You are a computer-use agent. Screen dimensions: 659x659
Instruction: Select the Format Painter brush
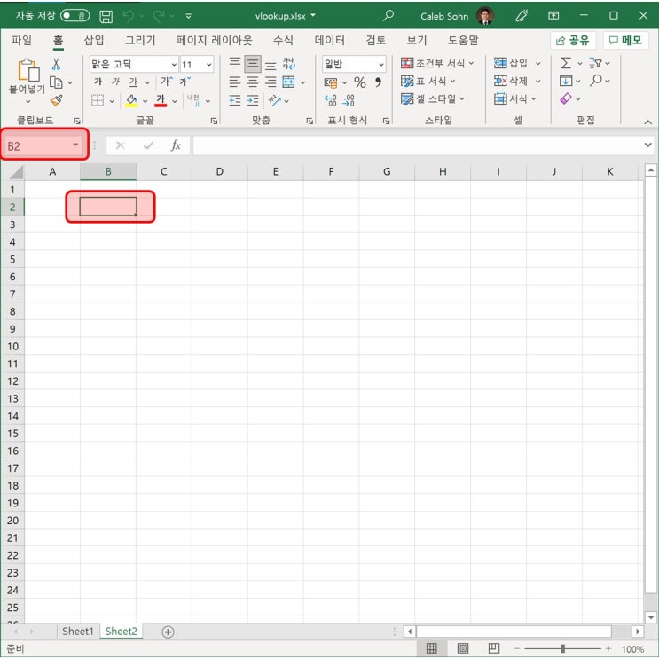pos(56,100)
